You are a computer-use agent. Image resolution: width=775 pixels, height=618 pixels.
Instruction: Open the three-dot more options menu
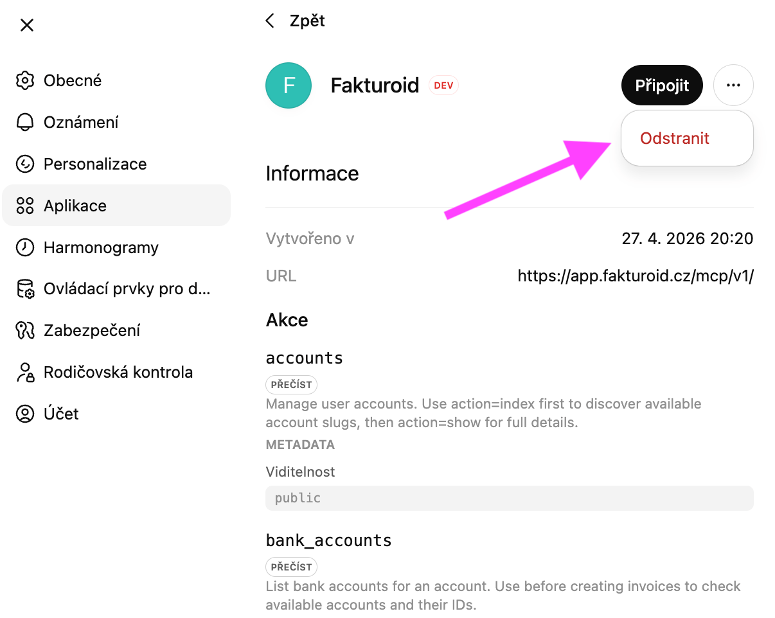pyautogui.click(x=733, y=85)
